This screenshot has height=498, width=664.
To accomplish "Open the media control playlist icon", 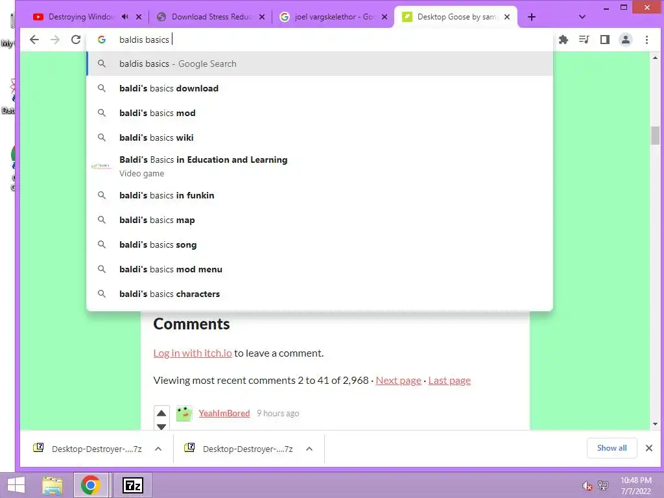I will click(584, 40).
